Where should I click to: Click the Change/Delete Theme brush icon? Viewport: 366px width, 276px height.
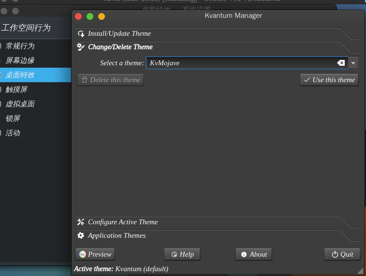pyautogui.click(x=81, y=47)
